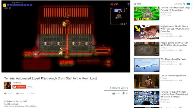Subscribe to Joe Price channel
Image resolution: width=193 pixels, height=108 pixels.
(x=19, y=87)
